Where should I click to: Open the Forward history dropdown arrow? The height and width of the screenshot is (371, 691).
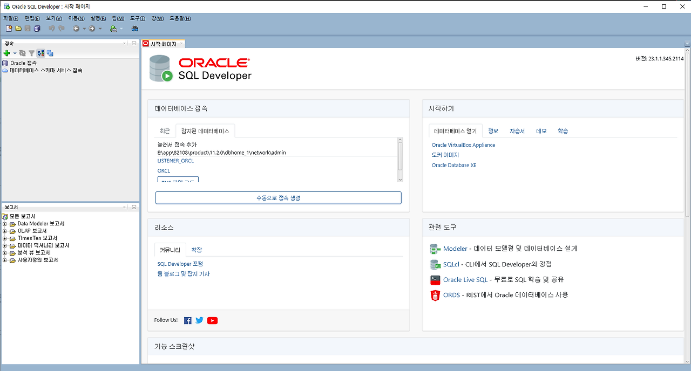(100, 29)
